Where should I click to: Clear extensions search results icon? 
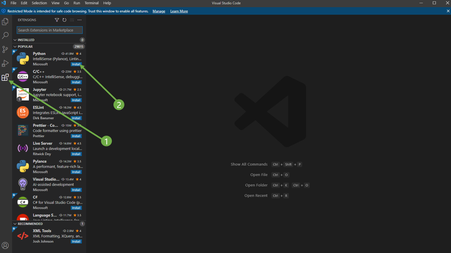point(72,20)
